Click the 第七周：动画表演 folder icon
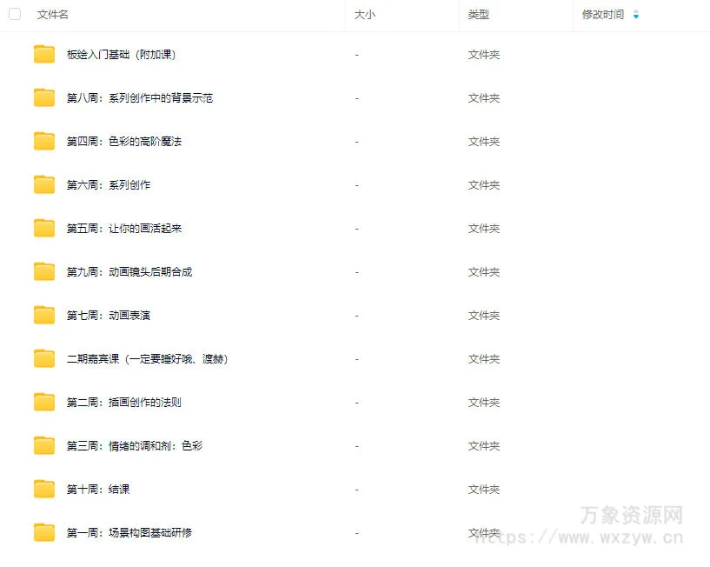 click(44, 316)
